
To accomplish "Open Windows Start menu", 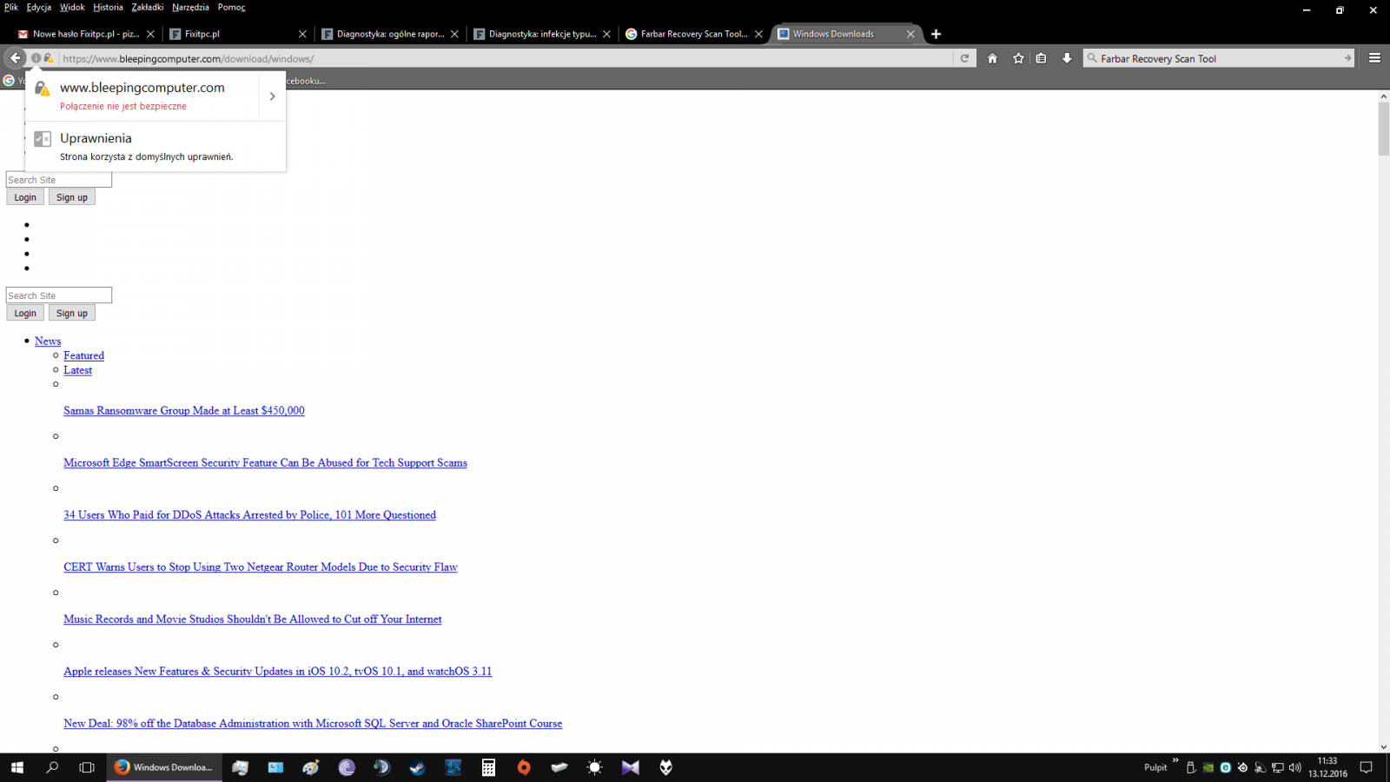I will 17,767.
